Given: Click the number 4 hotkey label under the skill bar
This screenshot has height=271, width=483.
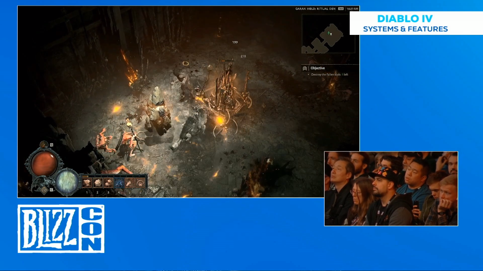Looking at the screenshot, I should pos(119,193).
